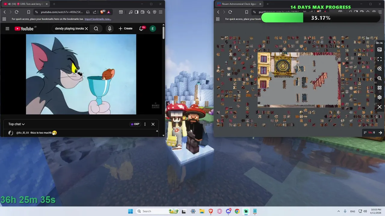Toggle fullscreen mode in puzzle sidebar
The height and width of the screenshot is (216, 385).
point(380,59)
